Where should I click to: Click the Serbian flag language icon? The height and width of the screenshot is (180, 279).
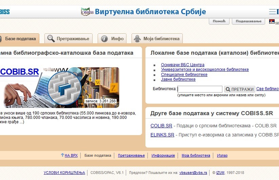click(272, 22)
